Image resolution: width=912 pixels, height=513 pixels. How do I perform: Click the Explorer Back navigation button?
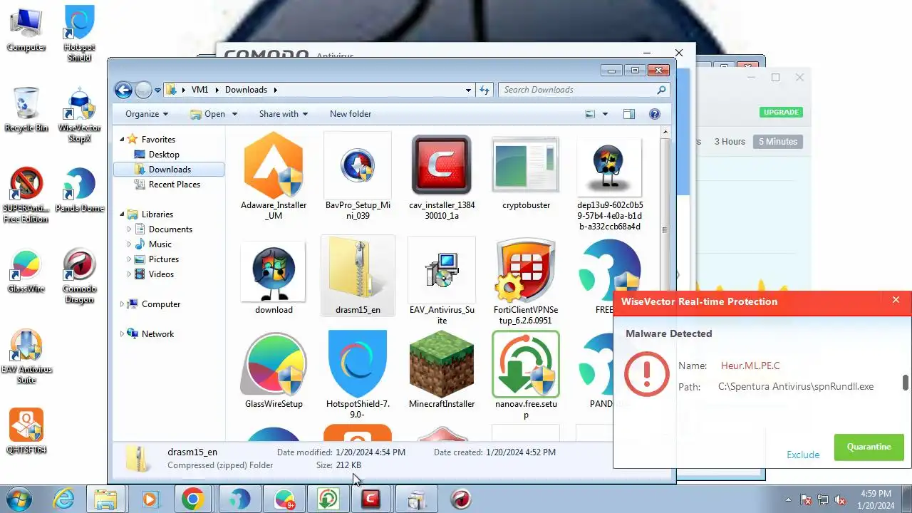[123, 90]
